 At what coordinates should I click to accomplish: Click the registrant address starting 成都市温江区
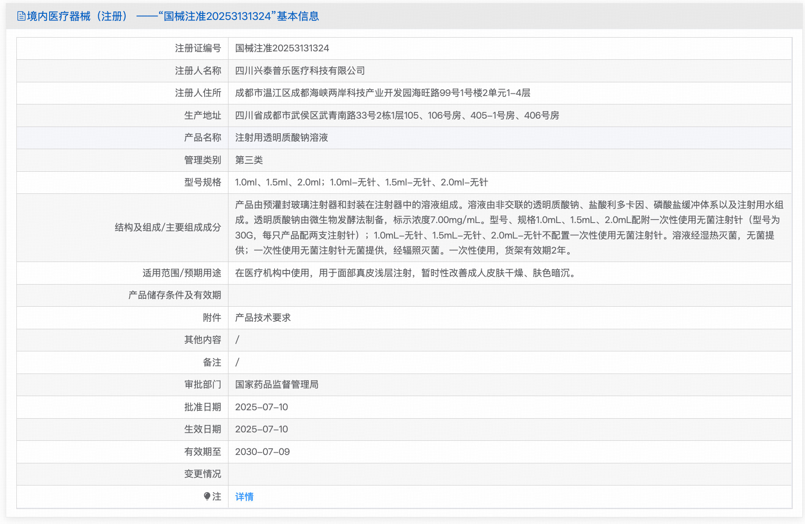point(382,93)
